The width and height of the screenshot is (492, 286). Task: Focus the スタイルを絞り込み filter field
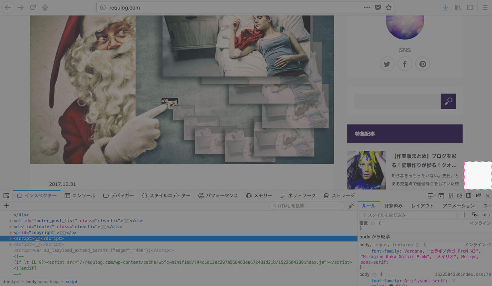tap(408, 215)
